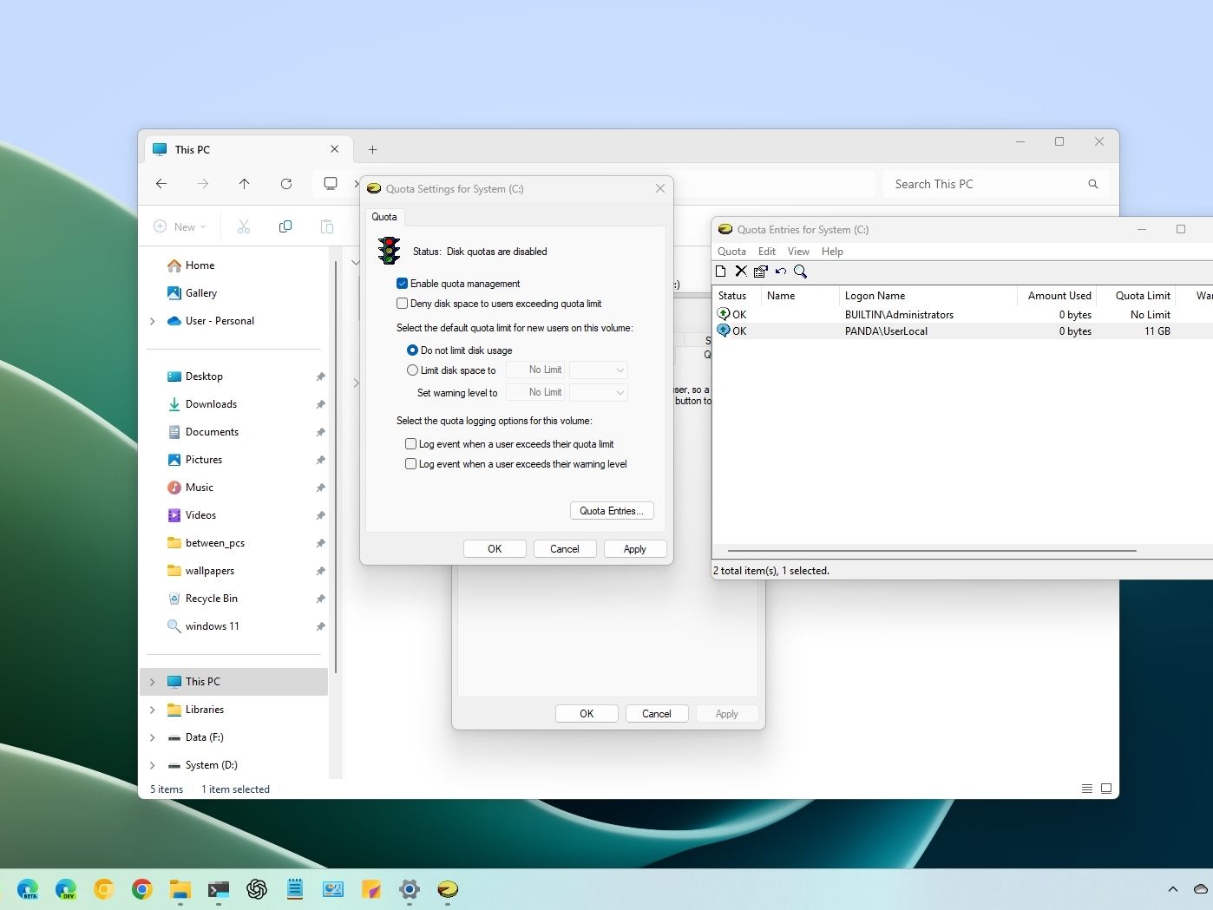
Task: Check Log event when user exceeds warning level
Action: tap(411, 464)
